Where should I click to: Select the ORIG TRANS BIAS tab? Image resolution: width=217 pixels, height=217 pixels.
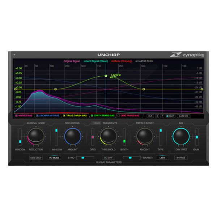click(130, 116)
